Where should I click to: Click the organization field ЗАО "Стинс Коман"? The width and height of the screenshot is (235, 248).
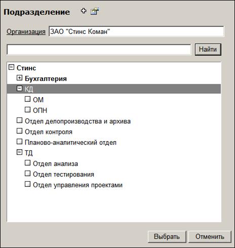(x=136, y=31)
